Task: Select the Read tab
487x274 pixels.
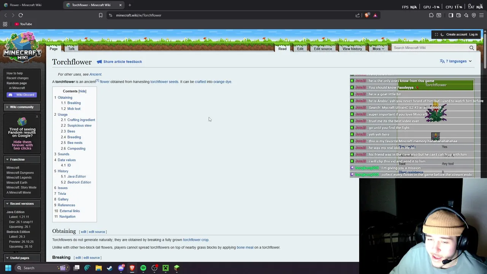Action: (282, 49)
